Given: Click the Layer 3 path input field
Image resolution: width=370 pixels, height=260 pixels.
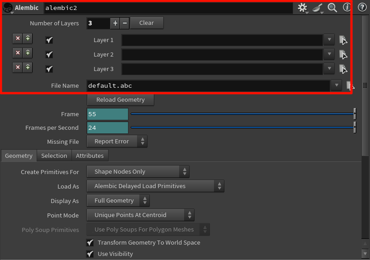Looking at the screenshot, I should 222,69.
